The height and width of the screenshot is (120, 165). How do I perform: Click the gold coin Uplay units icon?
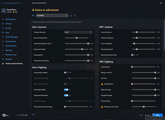click(14, 12)
